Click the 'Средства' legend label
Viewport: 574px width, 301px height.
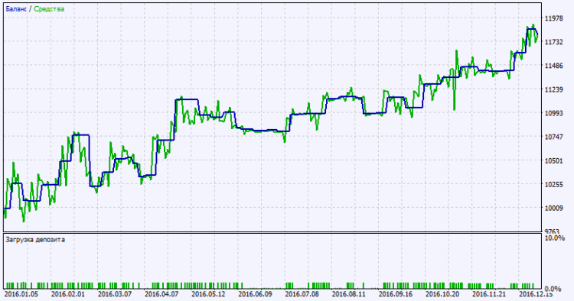click(x=49, y=9)
